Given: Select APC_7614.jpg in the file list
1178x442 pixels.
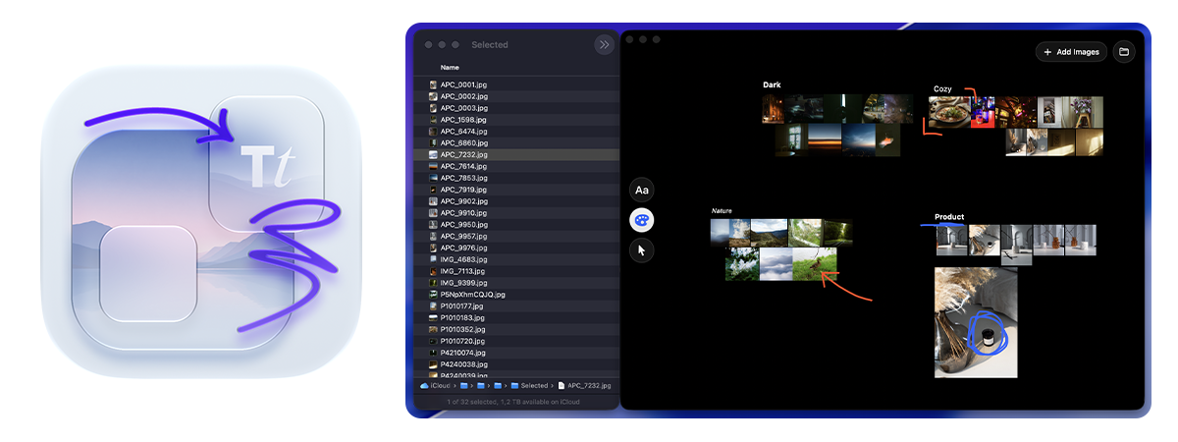Looking at the screenshot, I should [516, 166].
